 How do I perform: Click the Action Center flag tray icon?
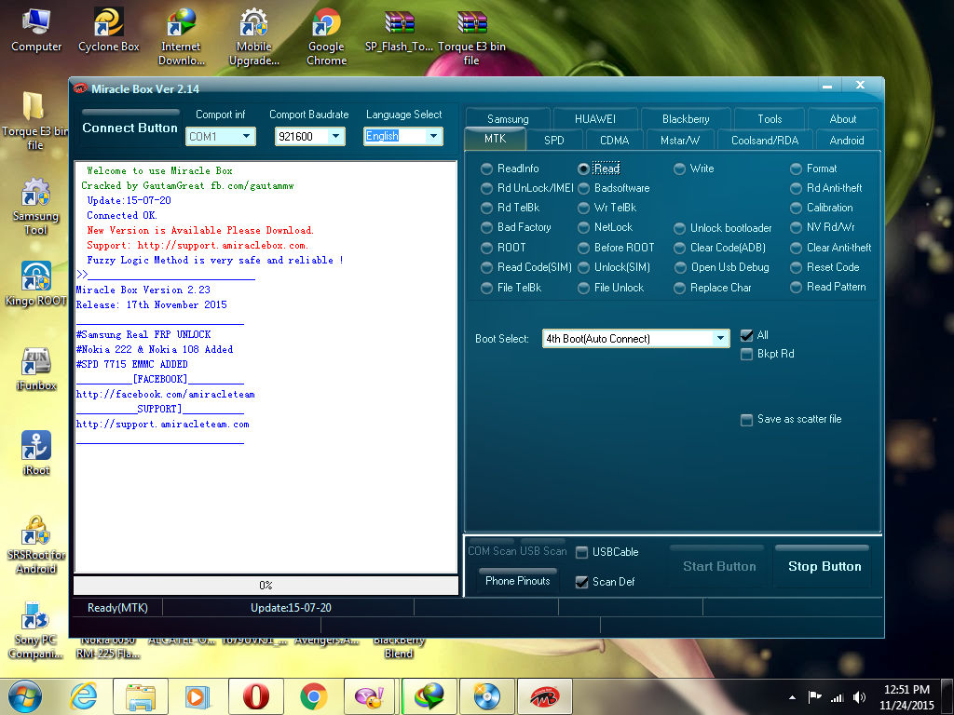click(x=814, y=697)
